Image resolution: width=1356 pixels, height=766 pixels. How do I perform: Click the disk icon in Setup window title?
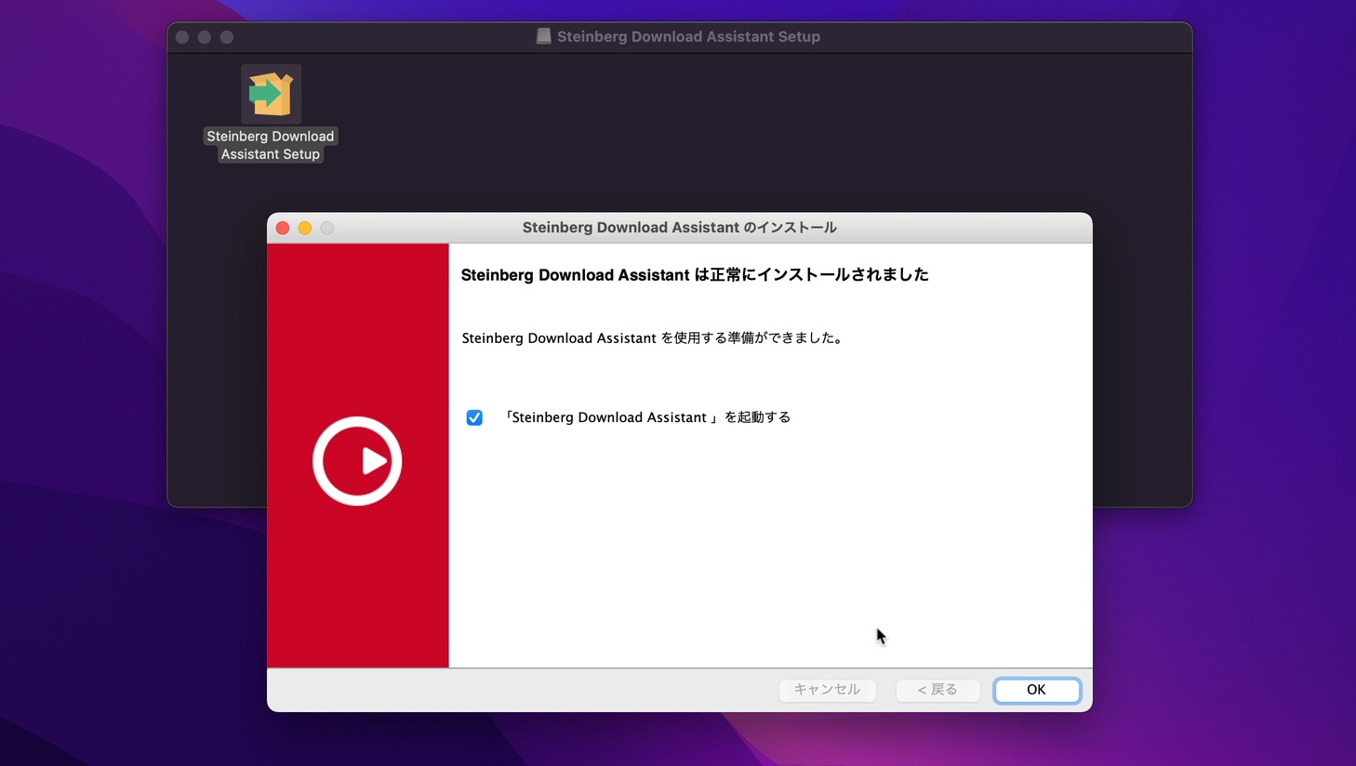[544, 36]
